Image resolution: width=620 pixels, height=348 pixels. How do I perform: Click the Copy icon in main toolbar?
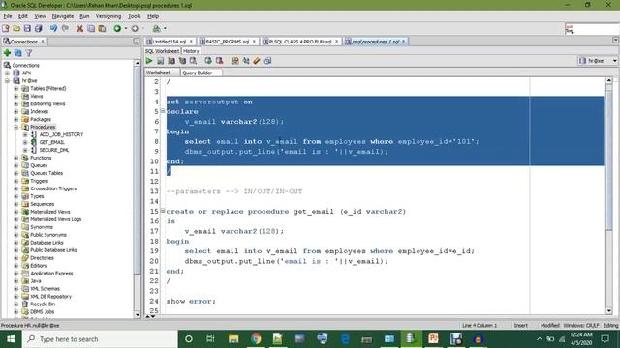91,28
